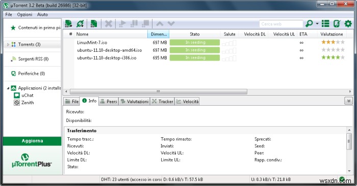The height and width of the screenshot is (186, 357).
Task: Select Torrents (3) in sidebar
Action: [x=29, y=44]
